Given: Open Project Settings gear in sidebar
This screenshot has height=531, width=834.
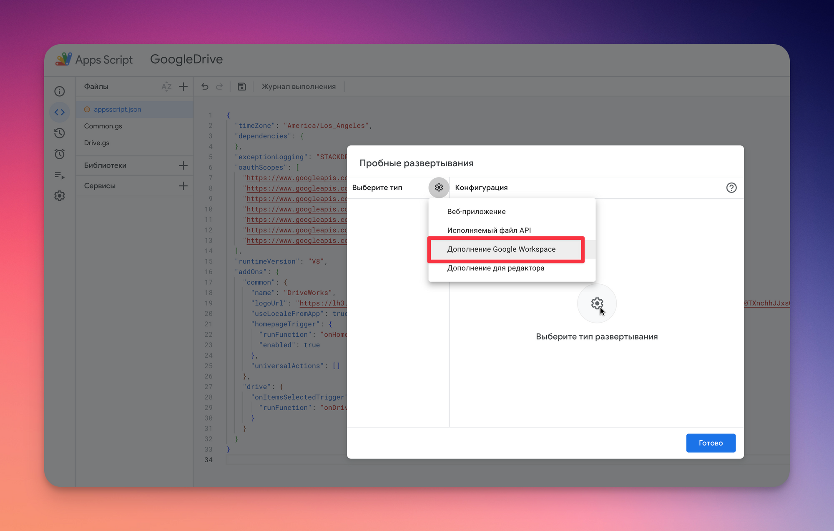Looking at the screenshot, I should 60,196.
